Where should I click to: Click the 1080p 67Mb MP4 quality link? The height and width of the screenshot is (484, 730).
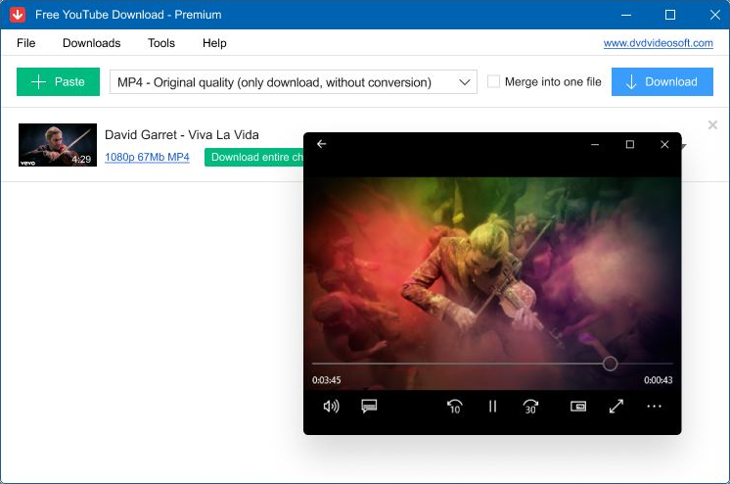pos(147,157)
